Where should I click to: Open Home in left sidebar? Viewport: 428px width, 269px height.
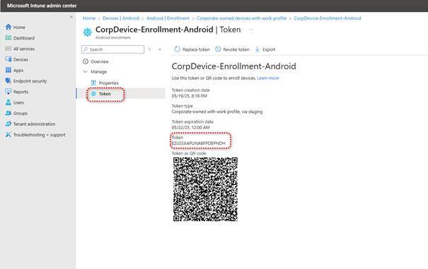coord(16,28)
